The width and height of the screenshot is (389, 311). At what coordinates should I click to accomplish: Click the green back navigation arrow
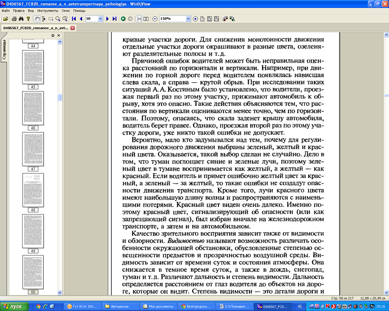[x=123, y=19]
